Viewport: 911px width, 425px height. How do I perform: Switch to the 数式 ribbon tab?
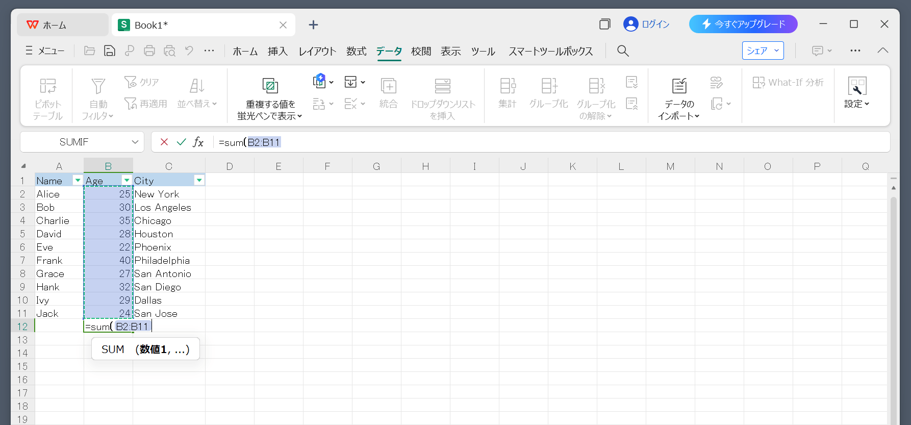pos(356,51)
